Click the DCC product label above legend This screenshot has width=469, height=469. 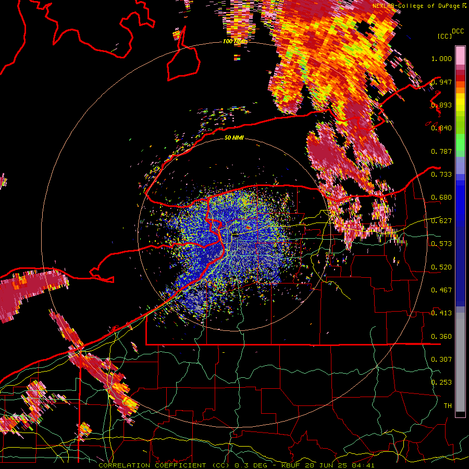(x=458, y=31)
